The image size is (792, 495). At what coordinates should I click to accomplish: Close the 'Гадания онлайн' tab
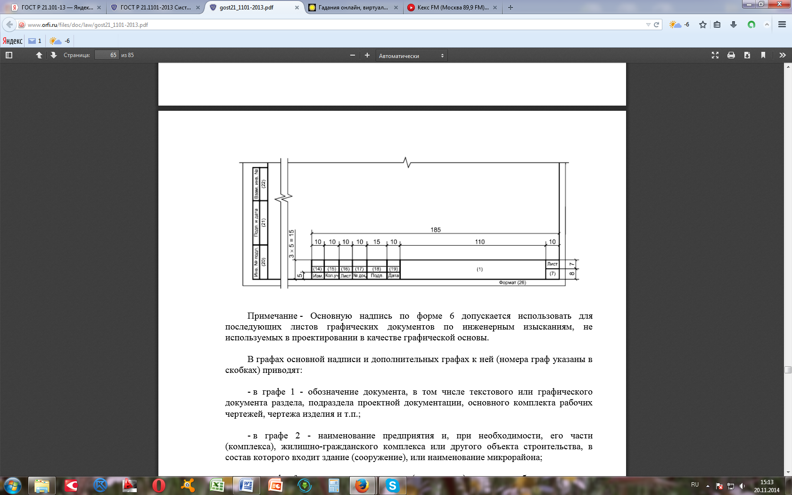click(x=396, y=8)
